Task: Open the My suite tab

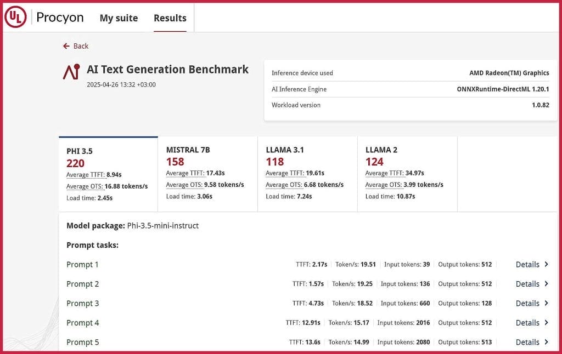Action: 119,18
